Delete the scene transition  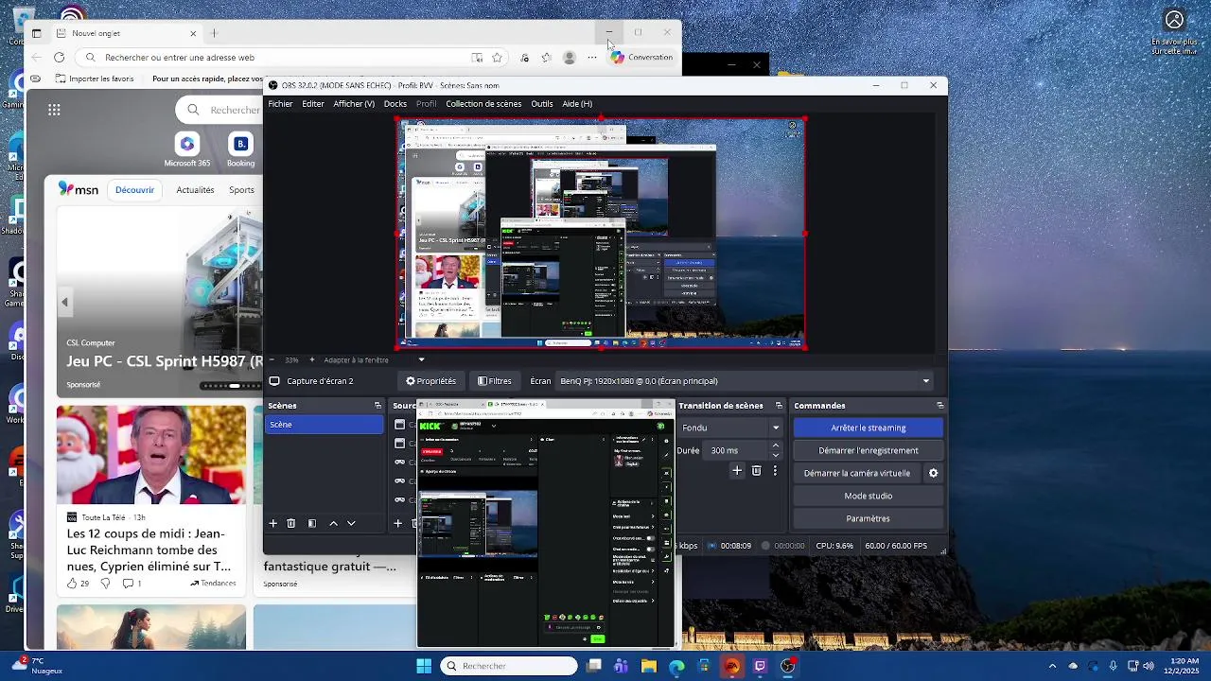pos(756,471)
